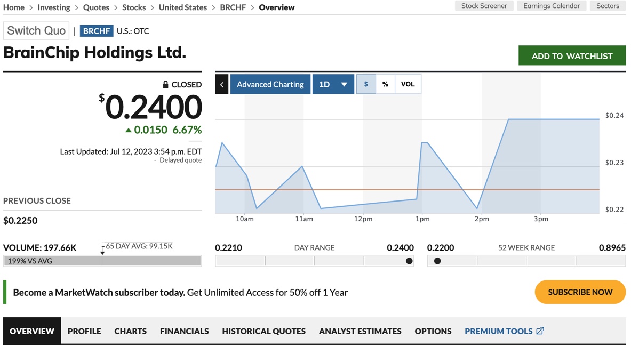Open the Investing breadcrumb link
This screenshot has height=346, width=631.
click(54, 7)
